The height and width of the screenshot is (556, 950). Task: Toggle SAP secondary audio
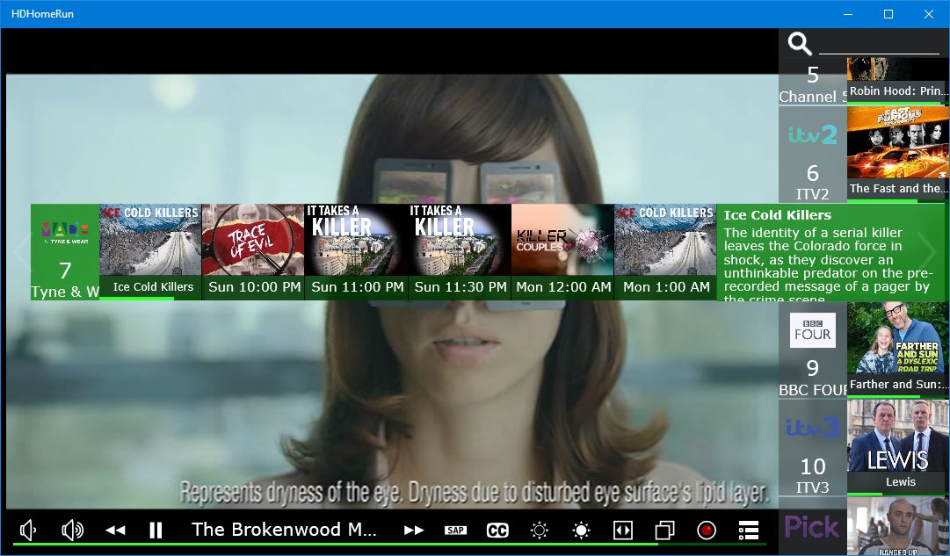click(455, 530)
